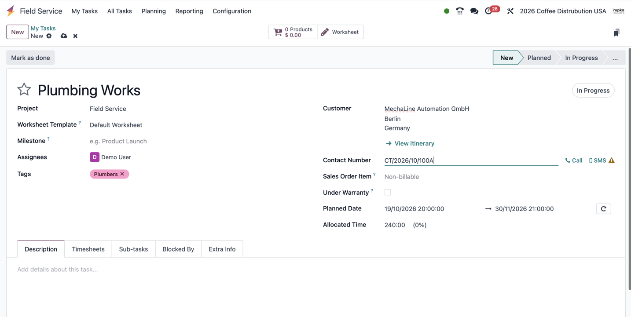Viewport: 631px width, 317px height.
Task: Discard changes with the X icon
Action: (x=75, y=36)
